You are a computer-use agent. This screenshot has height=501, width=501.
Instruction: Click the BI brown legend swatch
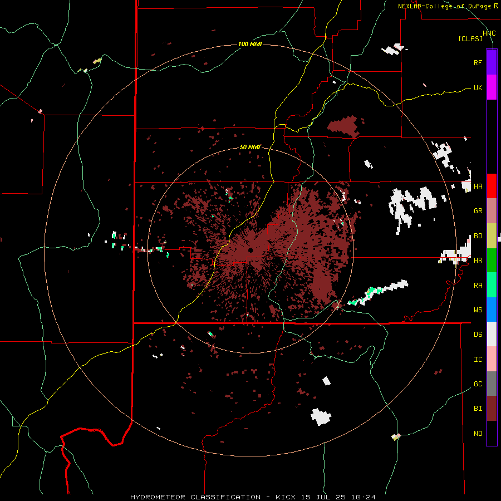coord(492,409)
